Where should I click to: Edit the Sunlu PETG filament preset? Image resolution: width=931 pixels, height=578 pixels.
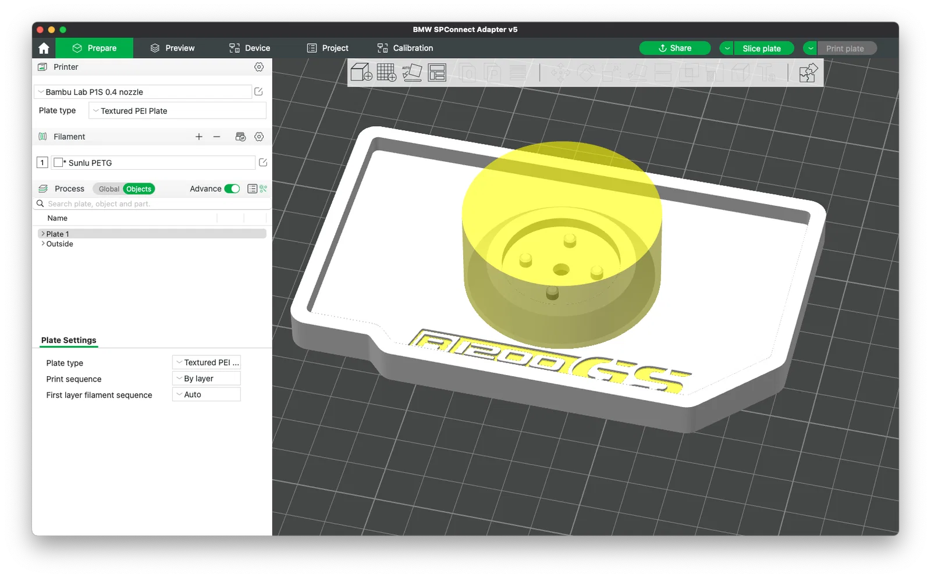[x=263, y=163]
